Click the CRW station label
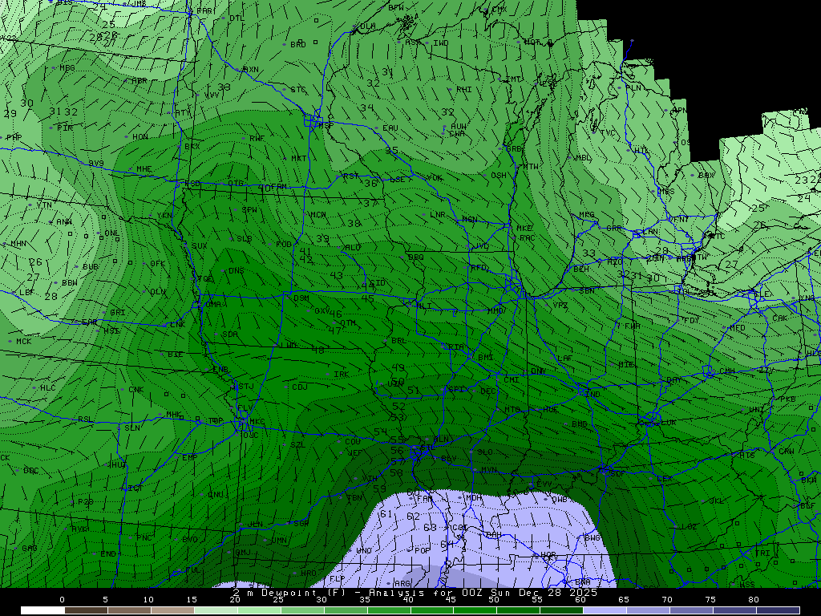This screenshot has width=821, height=616. point(786,451)
